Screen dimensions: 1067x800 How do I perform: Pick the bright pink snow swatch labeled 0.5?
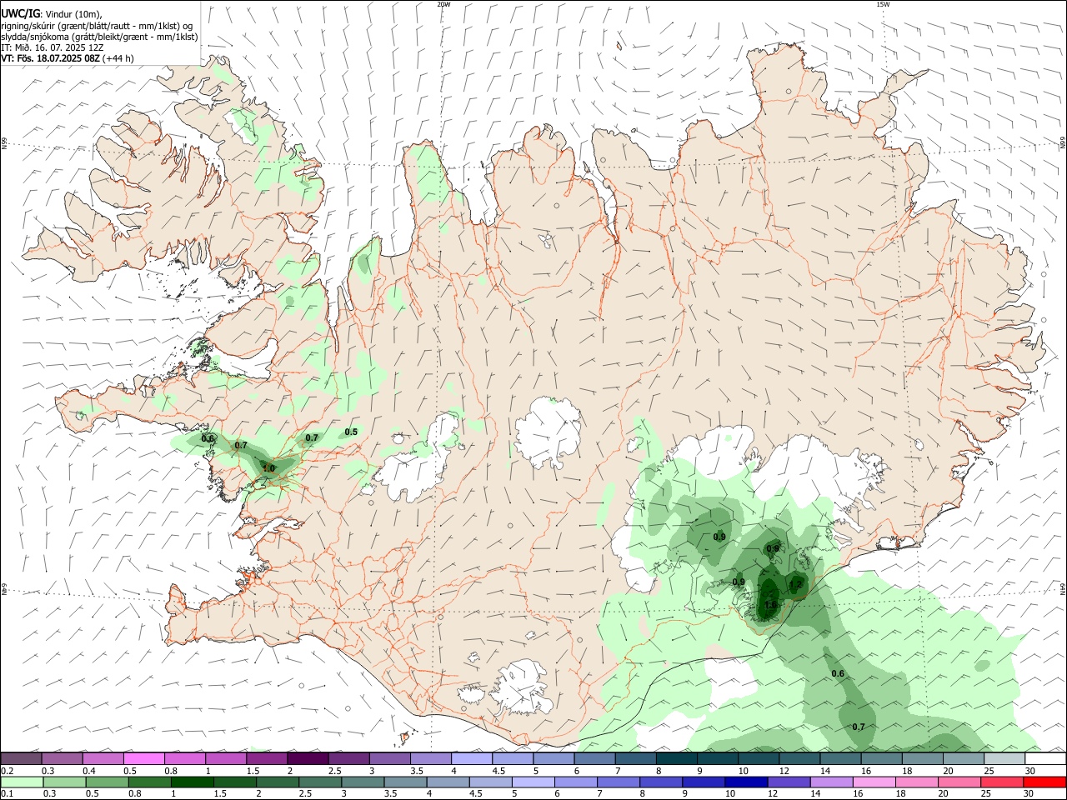click(x=143, y=759)
